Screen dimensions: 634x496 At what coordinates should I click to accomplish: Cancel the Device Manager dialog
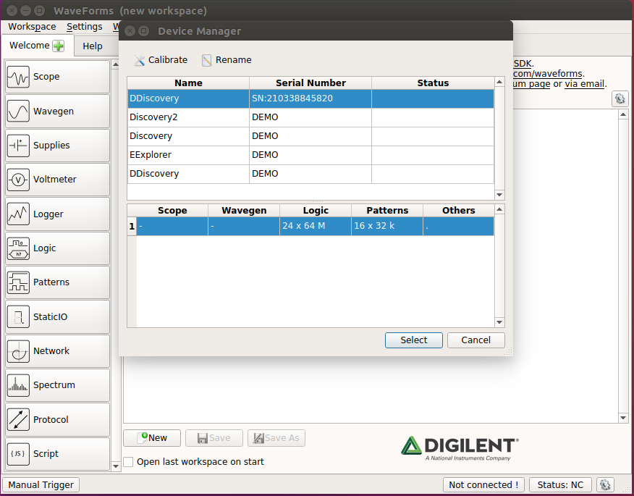(476, 340)
